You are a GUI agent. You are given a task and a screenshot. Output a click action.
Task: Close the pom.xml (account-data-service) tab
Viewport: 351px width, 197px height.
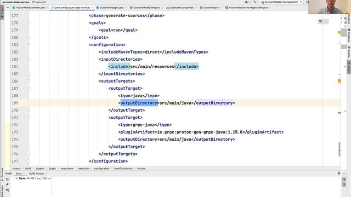(92, 8)
